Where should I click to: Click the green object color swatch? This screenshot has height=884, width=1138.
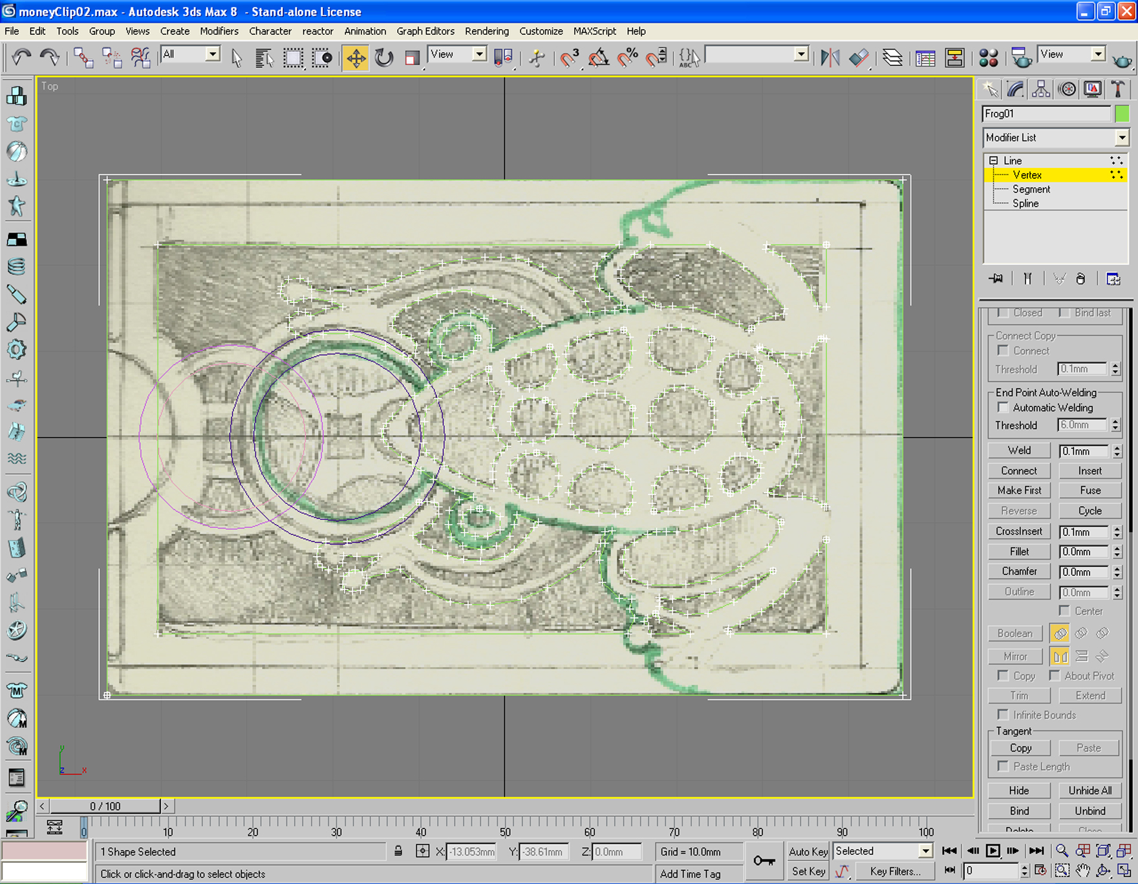(1122, 114)
